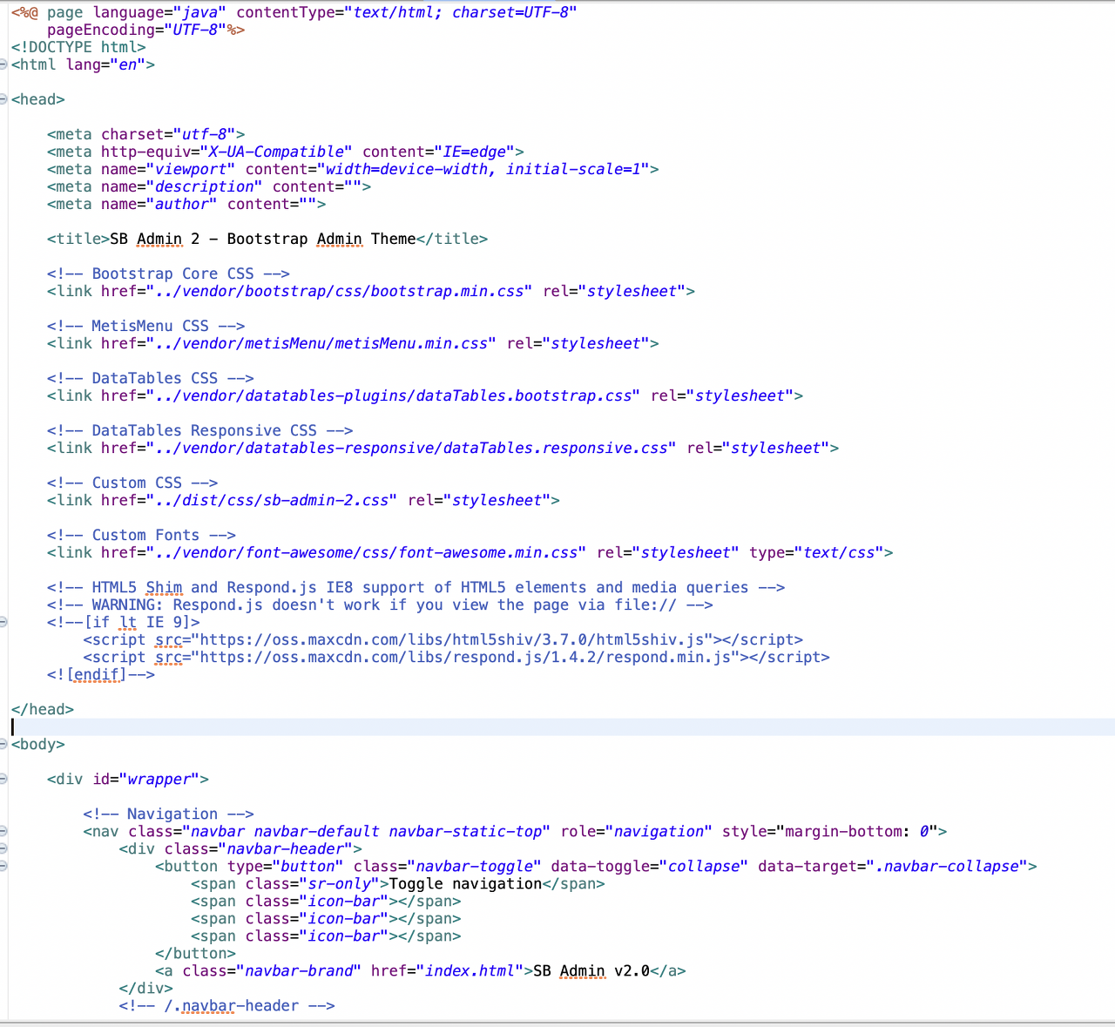Click the "Navigation" comment

[168, 814]
